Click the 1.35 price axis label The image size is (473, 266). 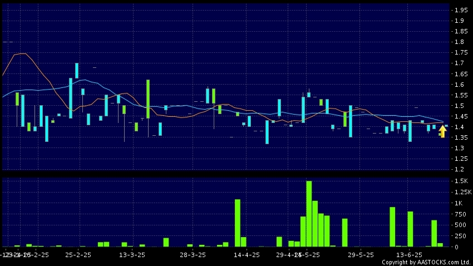461,137
